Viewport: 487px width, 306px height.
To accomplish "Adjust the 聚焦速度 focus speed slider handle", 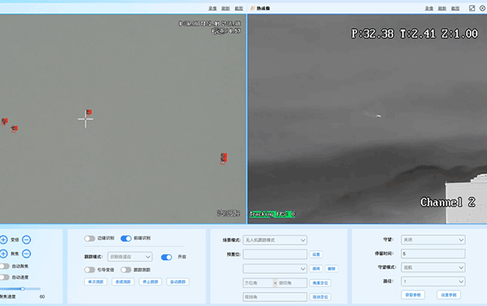I will tap(23, 289).
